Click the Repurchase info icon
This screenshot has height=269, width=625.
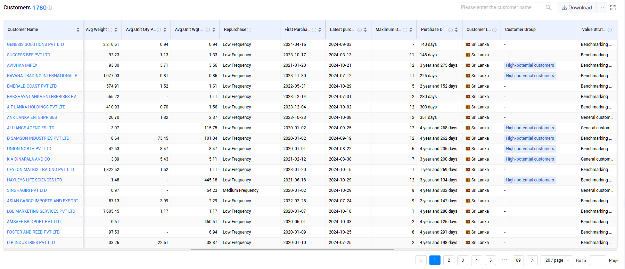(249, 30)
